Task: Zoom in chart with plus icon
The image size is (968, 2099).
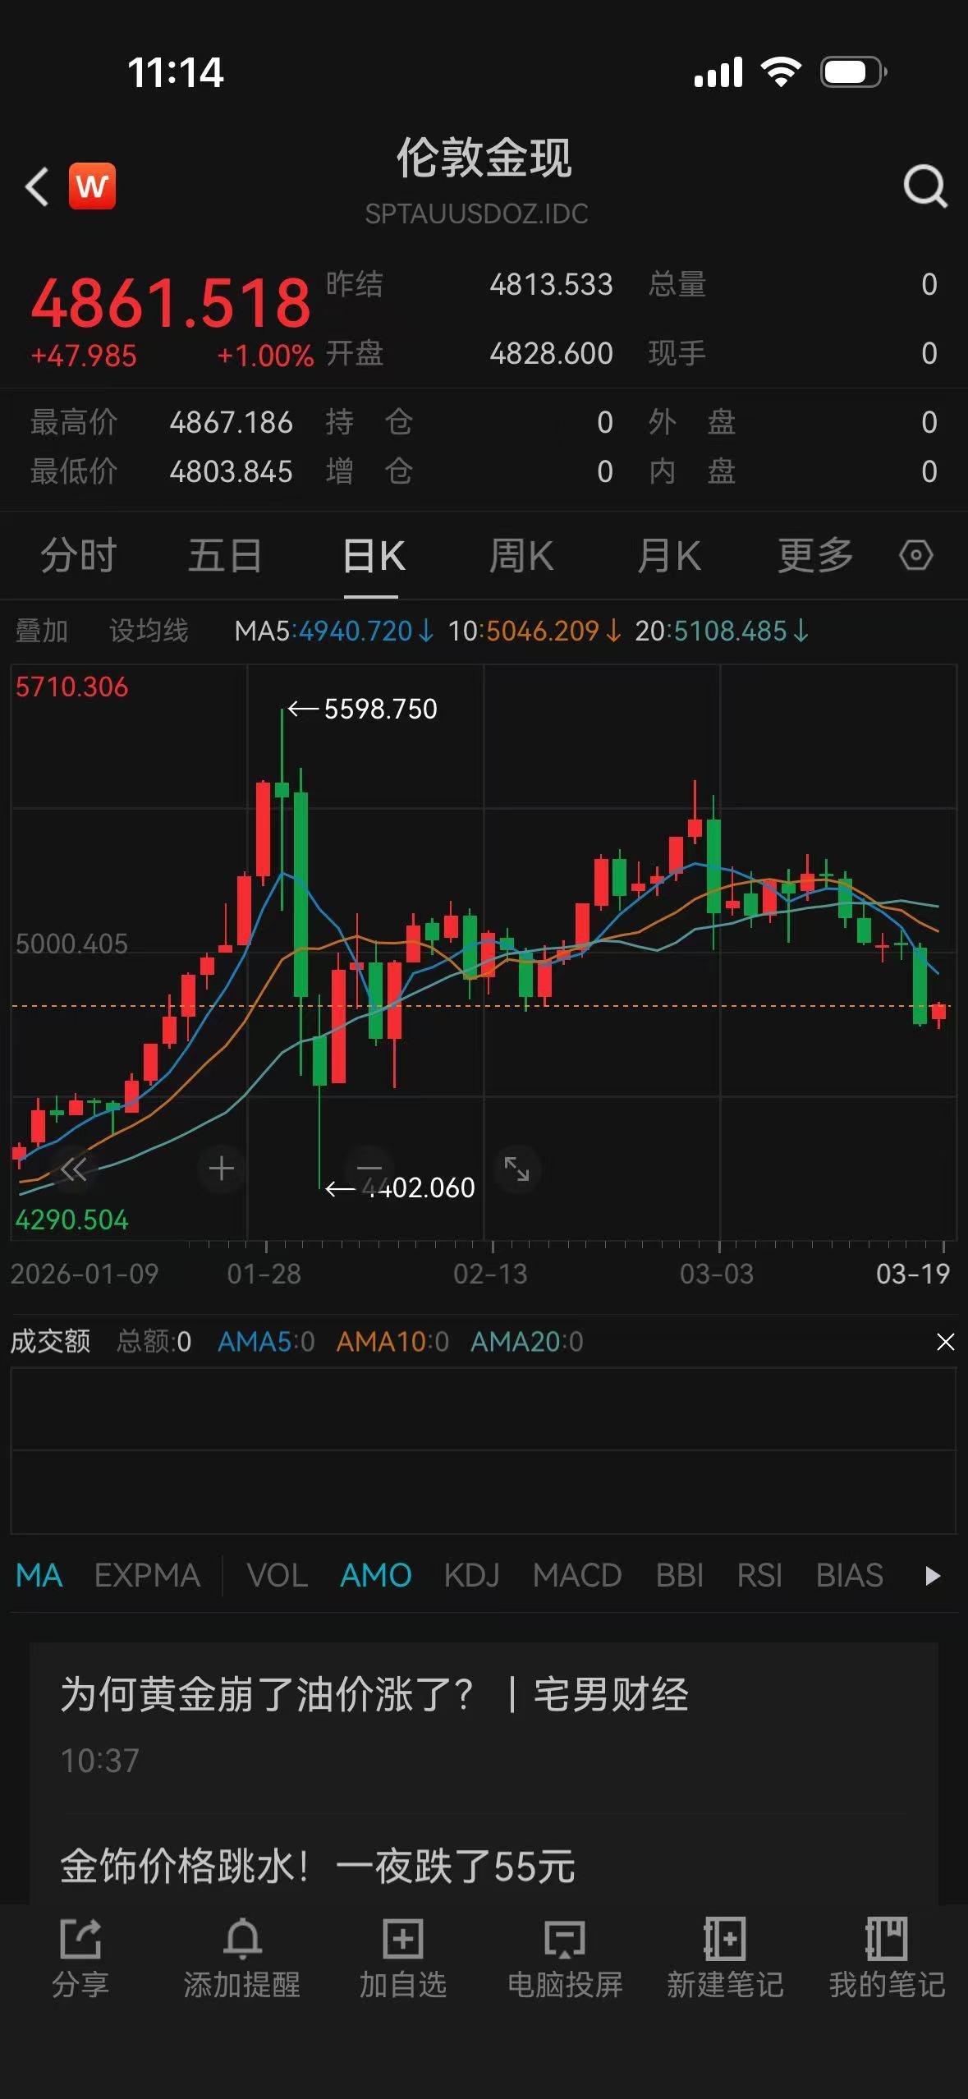Action: (221, 1168)
